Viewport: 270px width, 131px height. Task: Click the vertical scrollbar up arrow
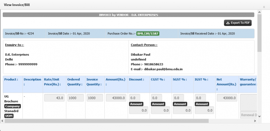[x=259, y=12]
